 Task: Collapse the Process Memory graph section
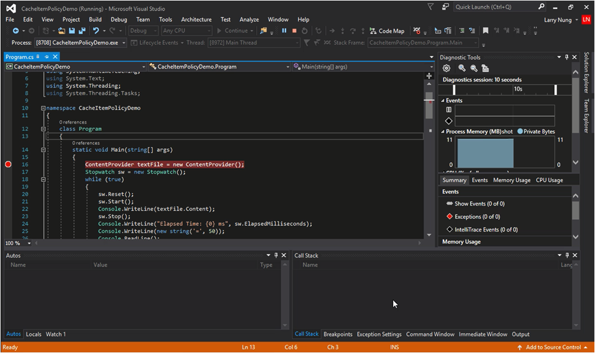(442, 131)
